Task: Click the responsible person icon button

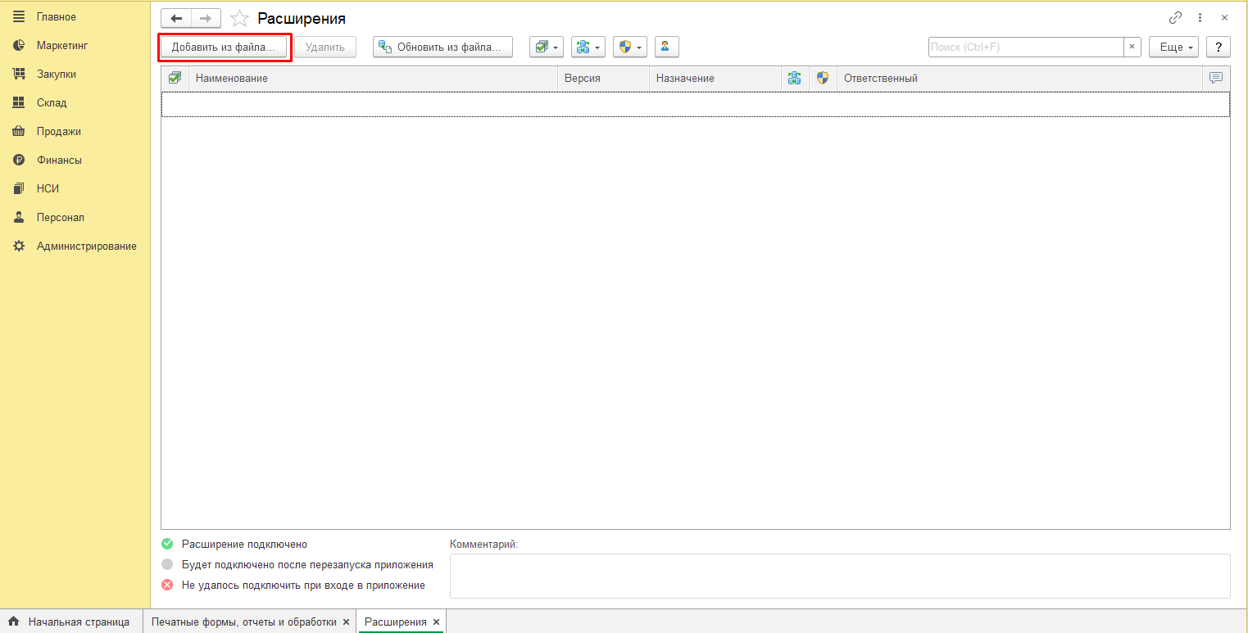Action: click(666, 47)
